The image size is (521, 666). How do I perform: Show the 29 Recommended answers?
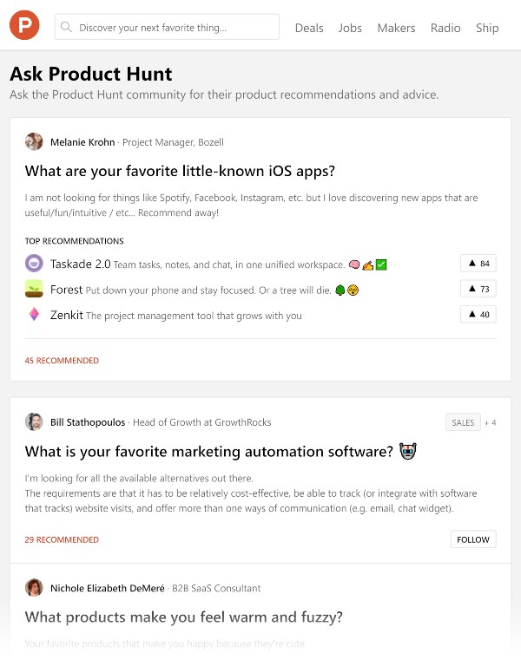(62, 539)
